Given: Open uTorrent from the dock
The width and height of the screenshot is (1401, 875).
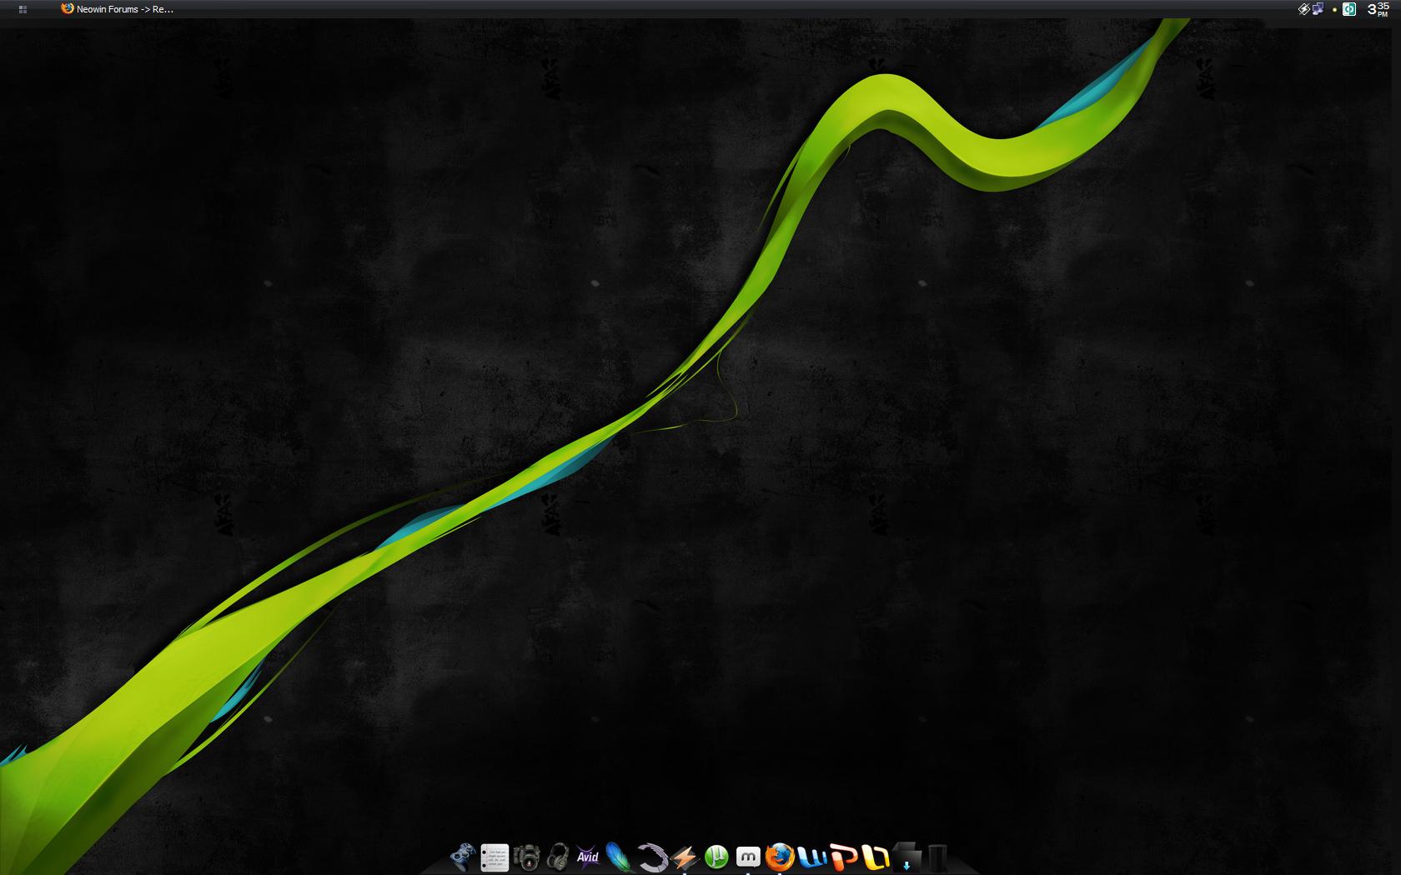Looking at the screenshot, I should (x=716, y=857).
